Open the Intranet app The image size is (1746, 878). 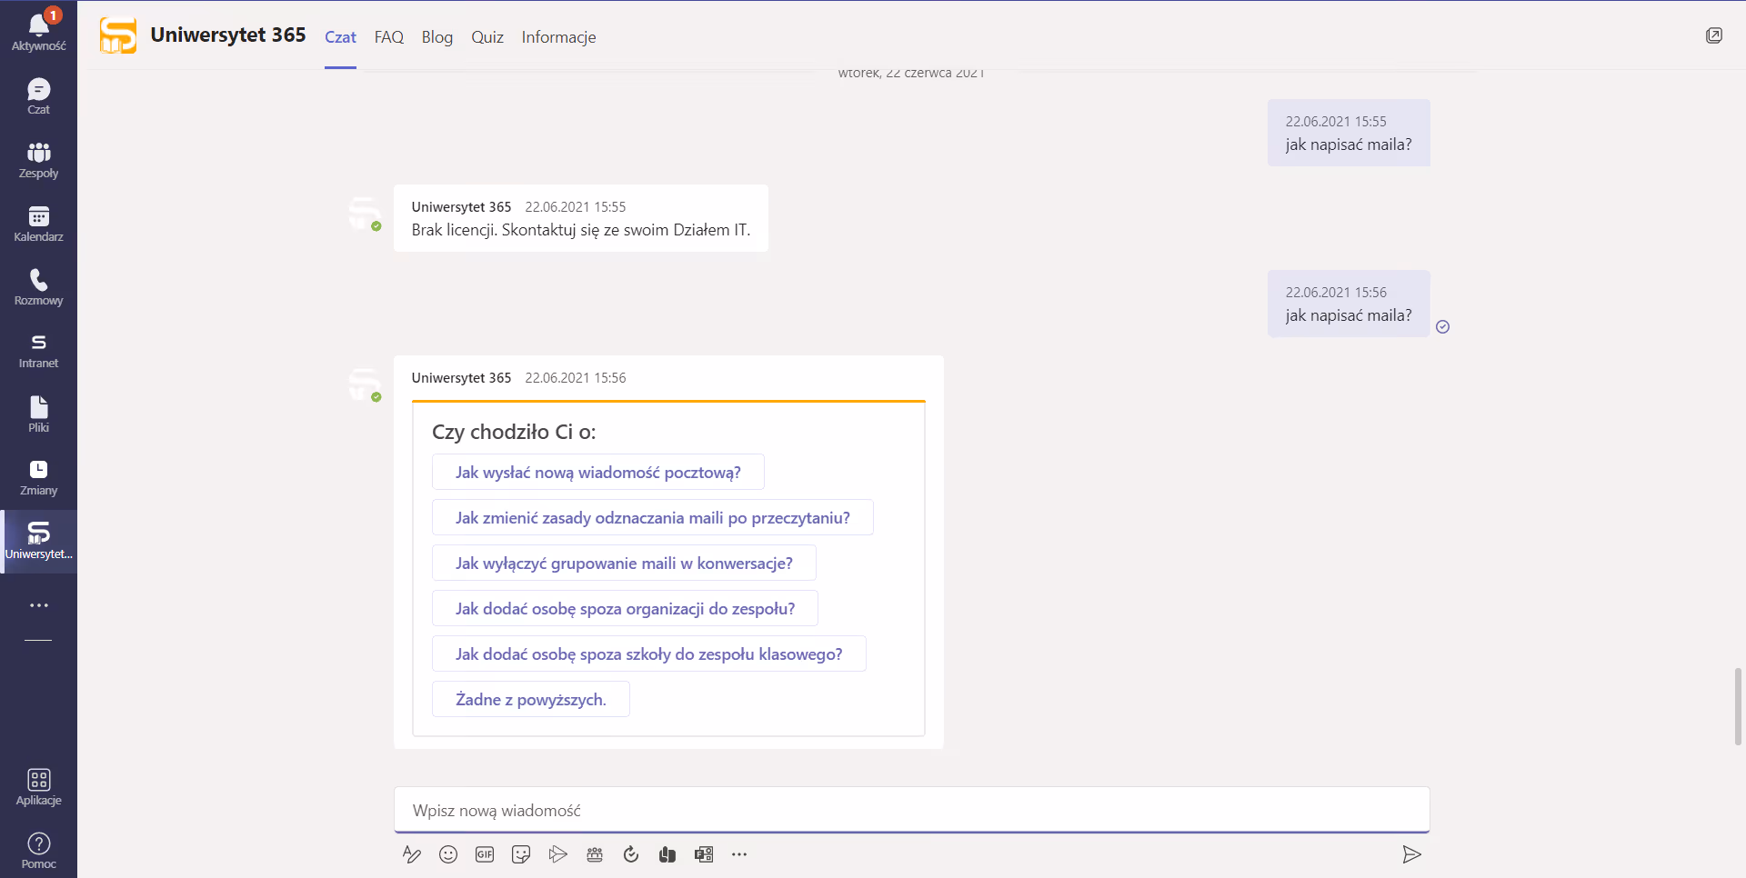pos(38,350)
